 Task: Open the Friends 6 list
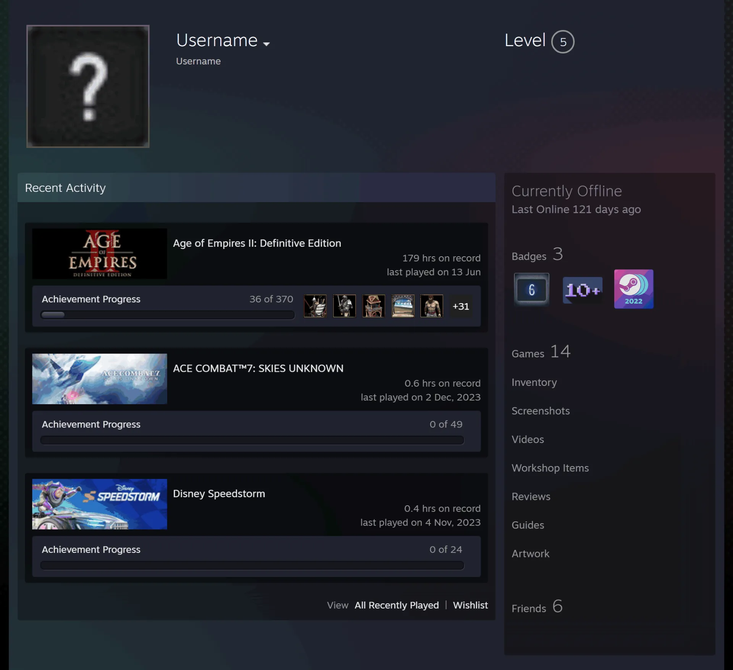[537, 607]
